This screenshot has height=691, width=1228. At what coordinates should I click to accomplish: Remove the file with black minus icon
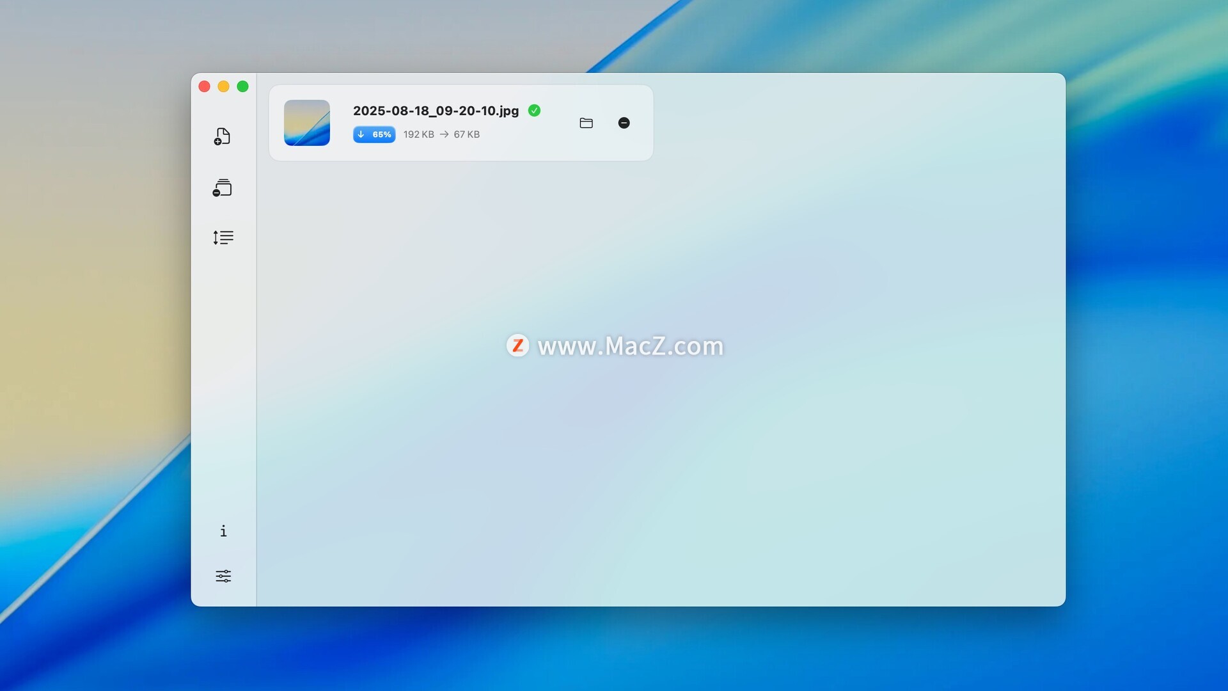click(x=624, y=123)
